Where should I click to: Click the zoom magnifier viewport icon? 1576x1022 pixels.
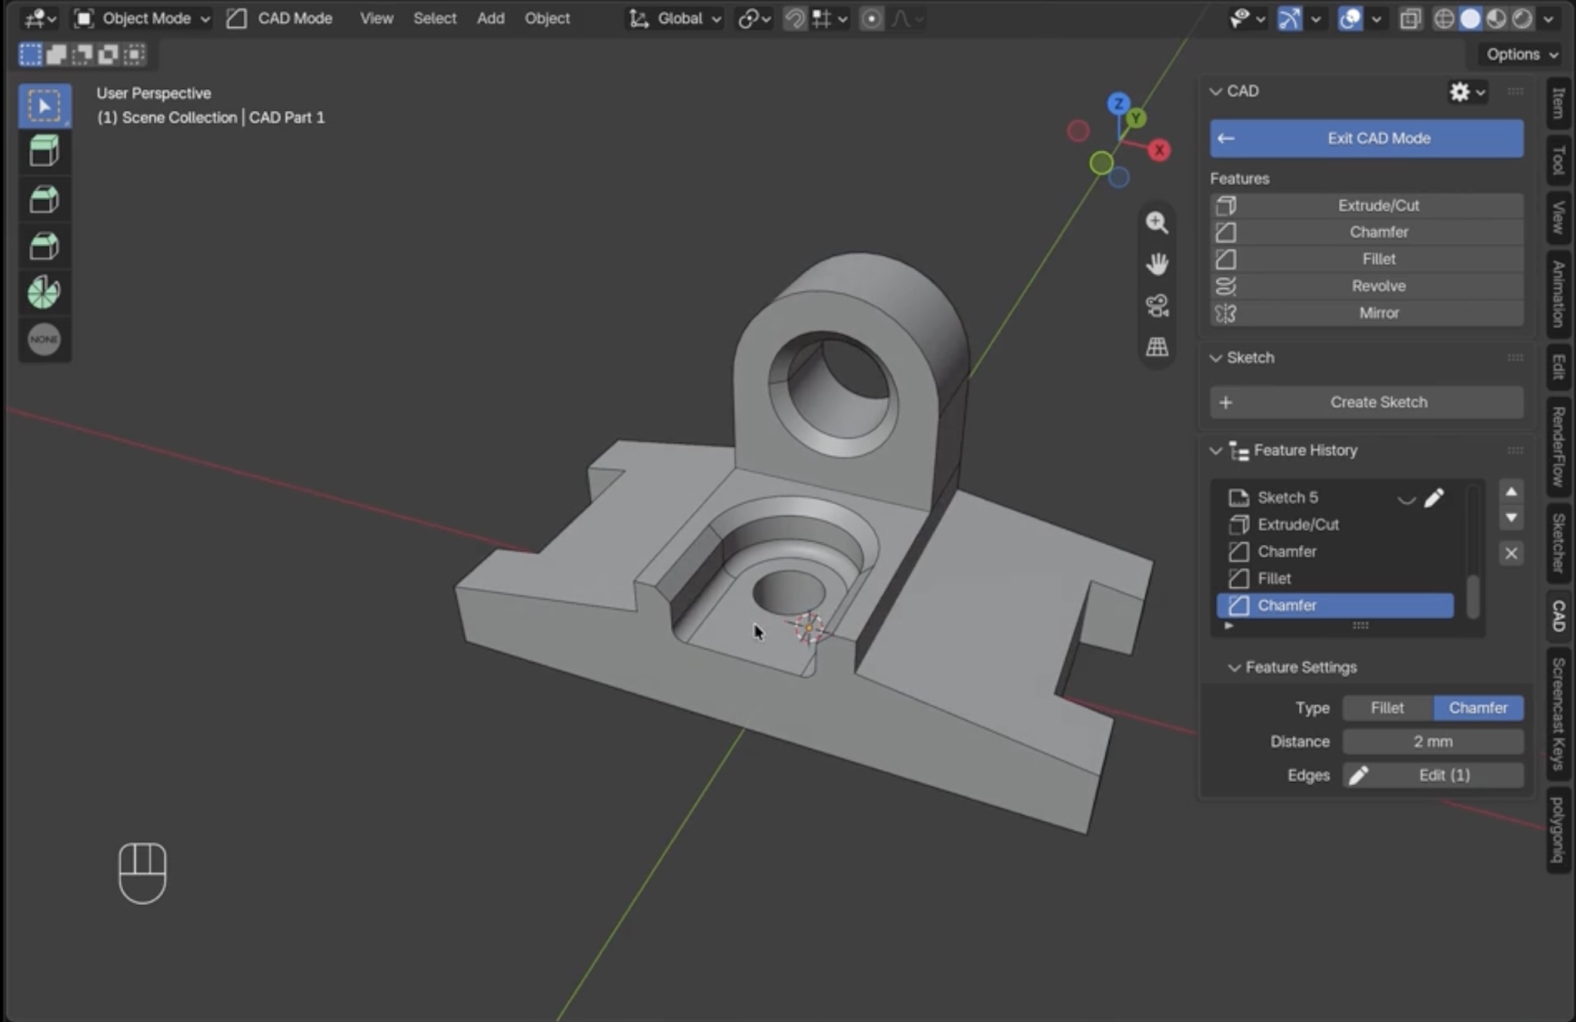pyautogui.click(x=1157, y=223)
